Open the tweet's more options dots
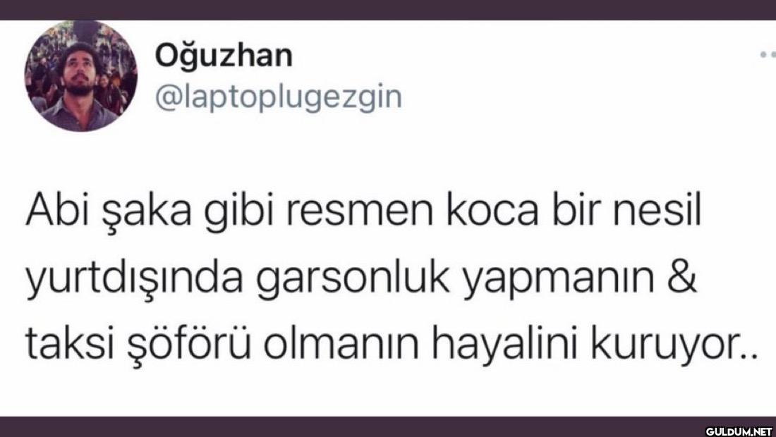The height and width of the screenshot is (437, 776). click(x=768, y=54)
